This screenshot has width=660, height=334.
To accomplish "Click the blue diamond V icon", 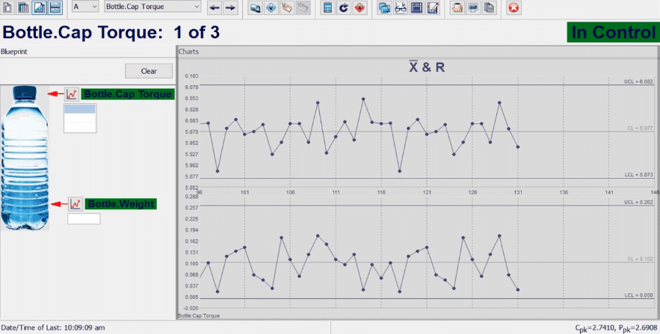I will [271, 7].
